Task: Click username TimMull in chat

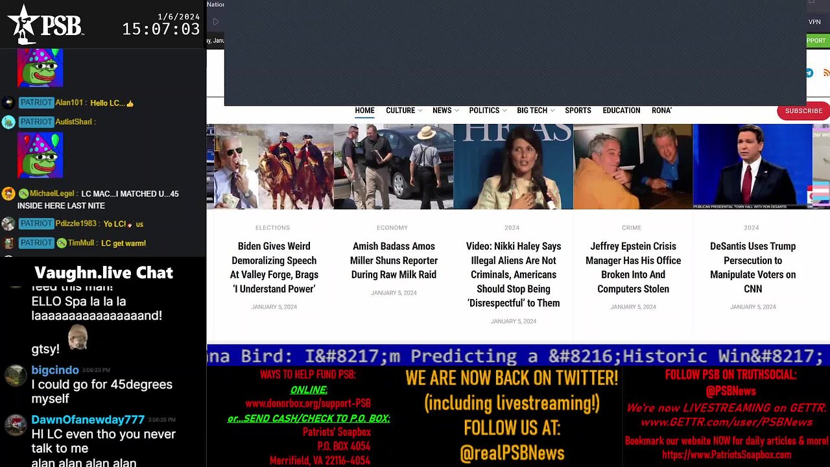Action: click(x=81, y=243)
